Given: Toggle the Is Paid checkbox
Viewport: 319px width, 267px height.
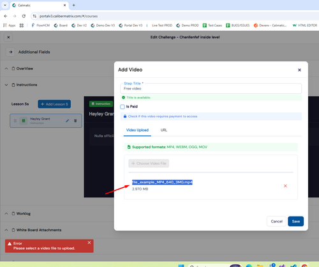Looking at the screenshot, I should pos(122,107).
